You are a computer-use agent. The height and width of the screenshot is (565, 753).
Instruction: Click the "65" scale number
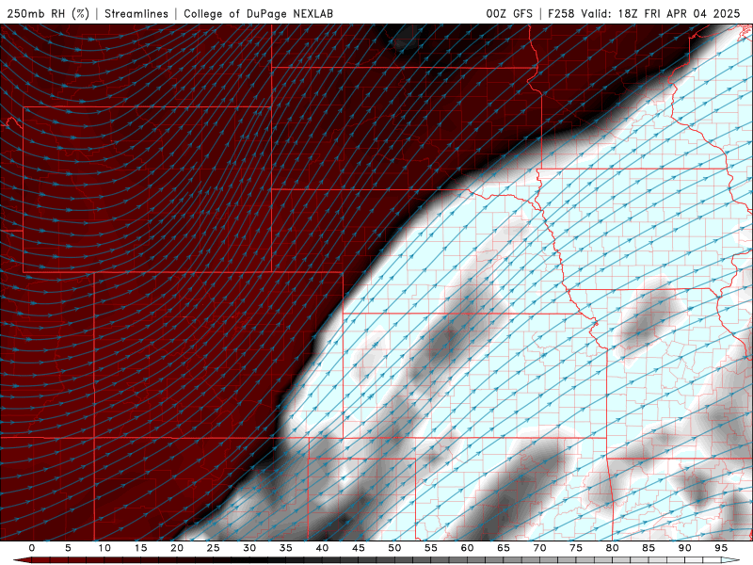[x=504, y=548]
